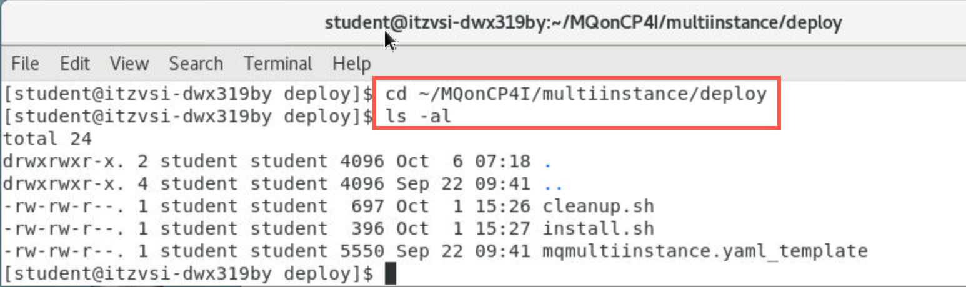The width and height of the screenshot is (966, 287).
Task: Open the Help menu
Action: 351,64
